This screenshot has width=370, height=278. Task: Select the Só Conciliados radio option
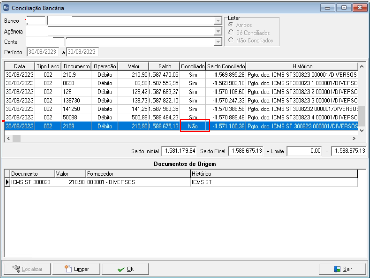249,33
